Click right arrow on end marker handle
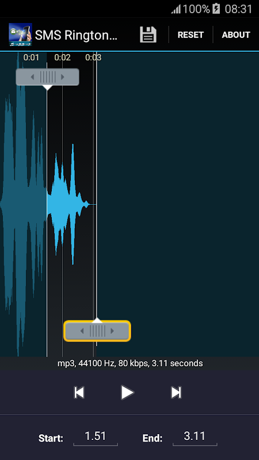This screenshot has height=460, width=259. (x=112, y=331)
